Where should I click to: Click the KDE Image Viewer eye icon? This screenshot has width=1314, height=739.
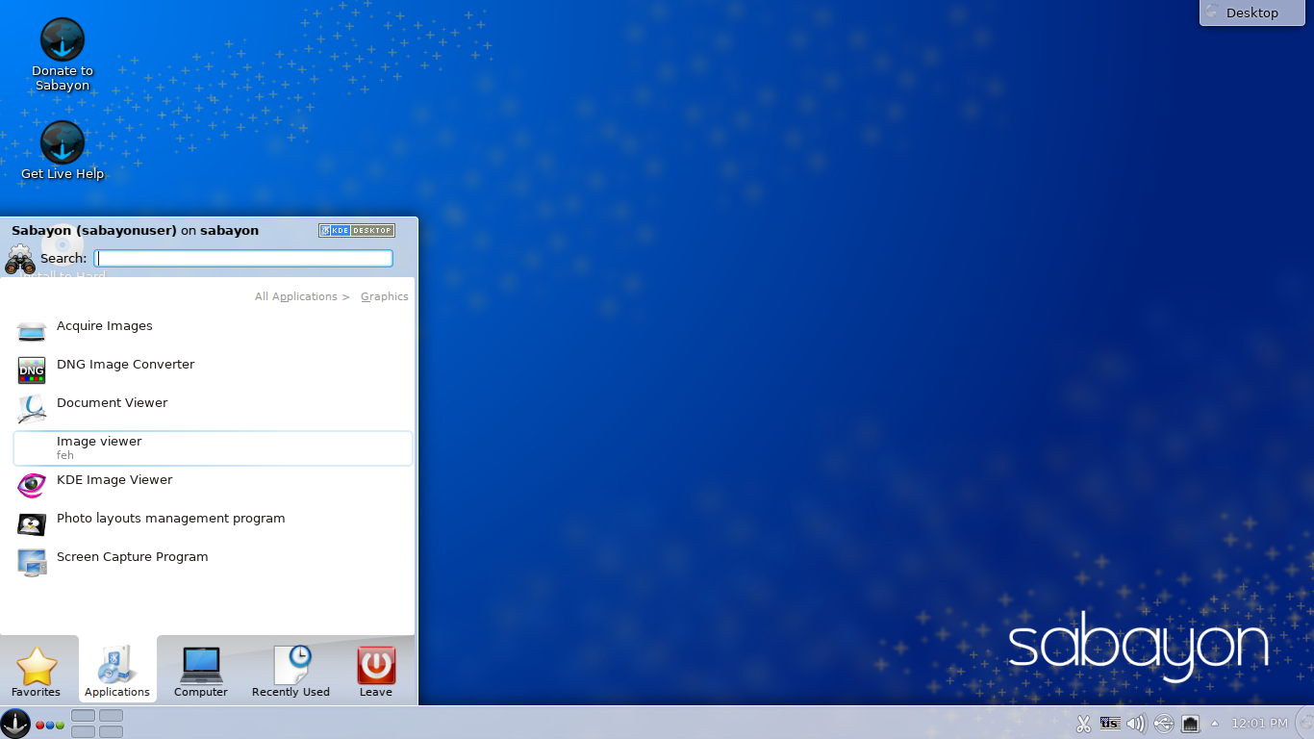(x=32, y=485)
